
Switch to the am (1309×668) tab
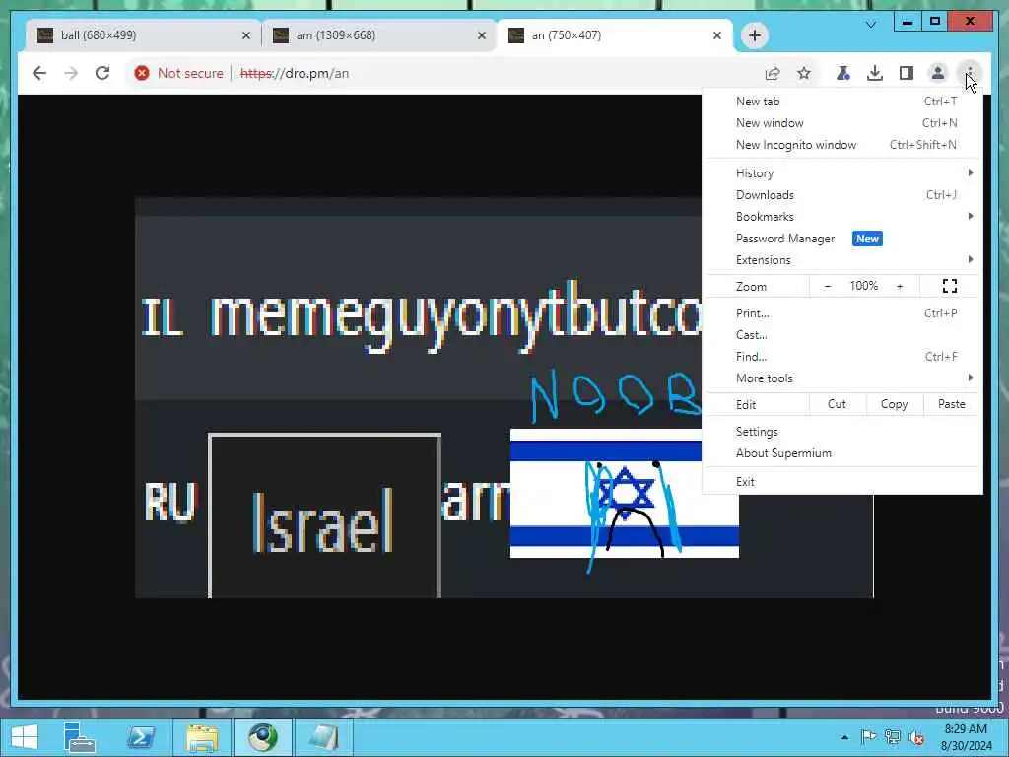379,35
